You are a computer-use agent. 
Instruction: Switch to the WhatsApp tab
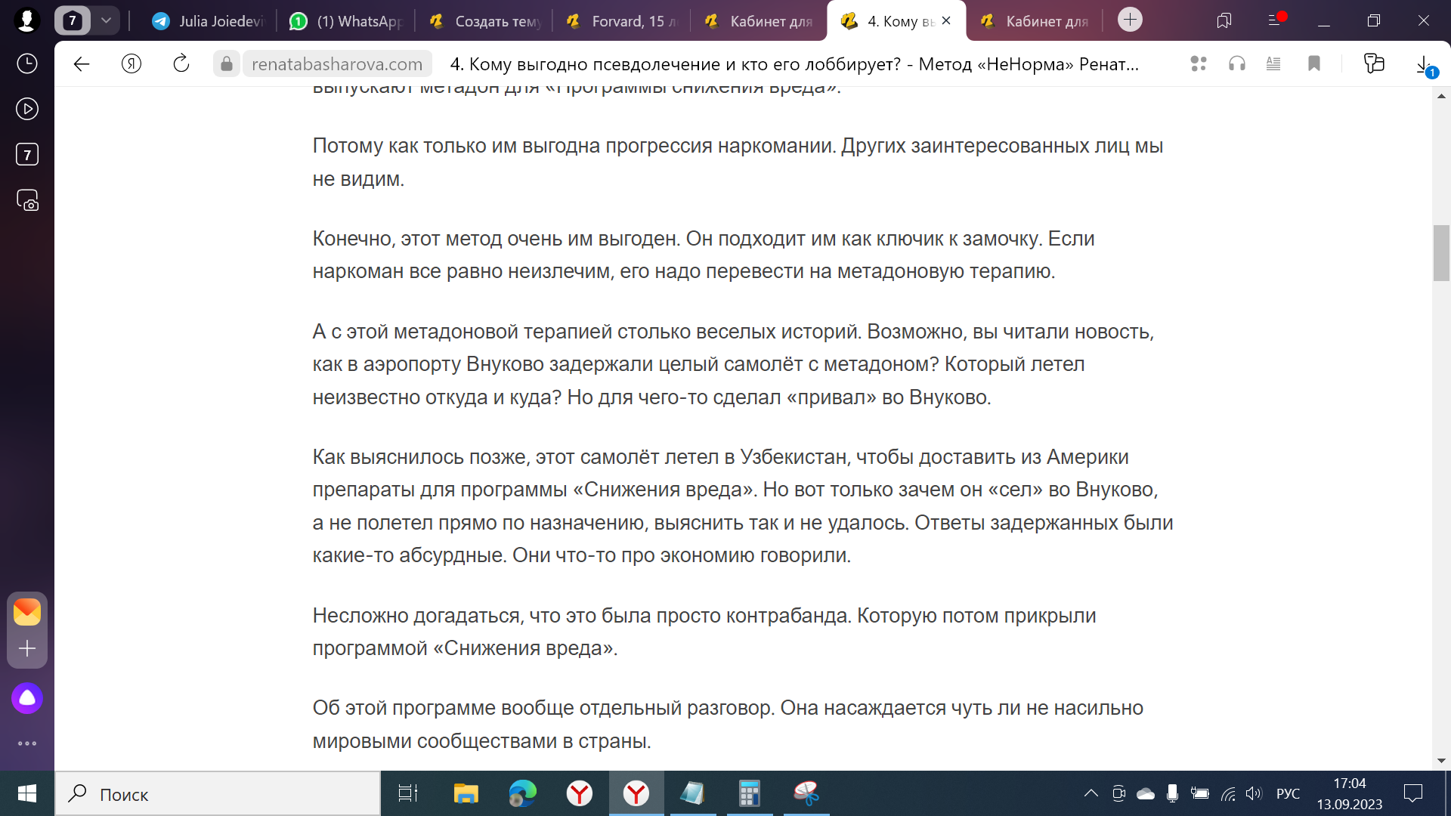coord(348,21)
